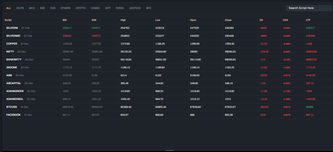The width and height of the screenshot is (333, 152).
Task: Switch to the CRYPTO tab
Action: (x=81, y=8)
